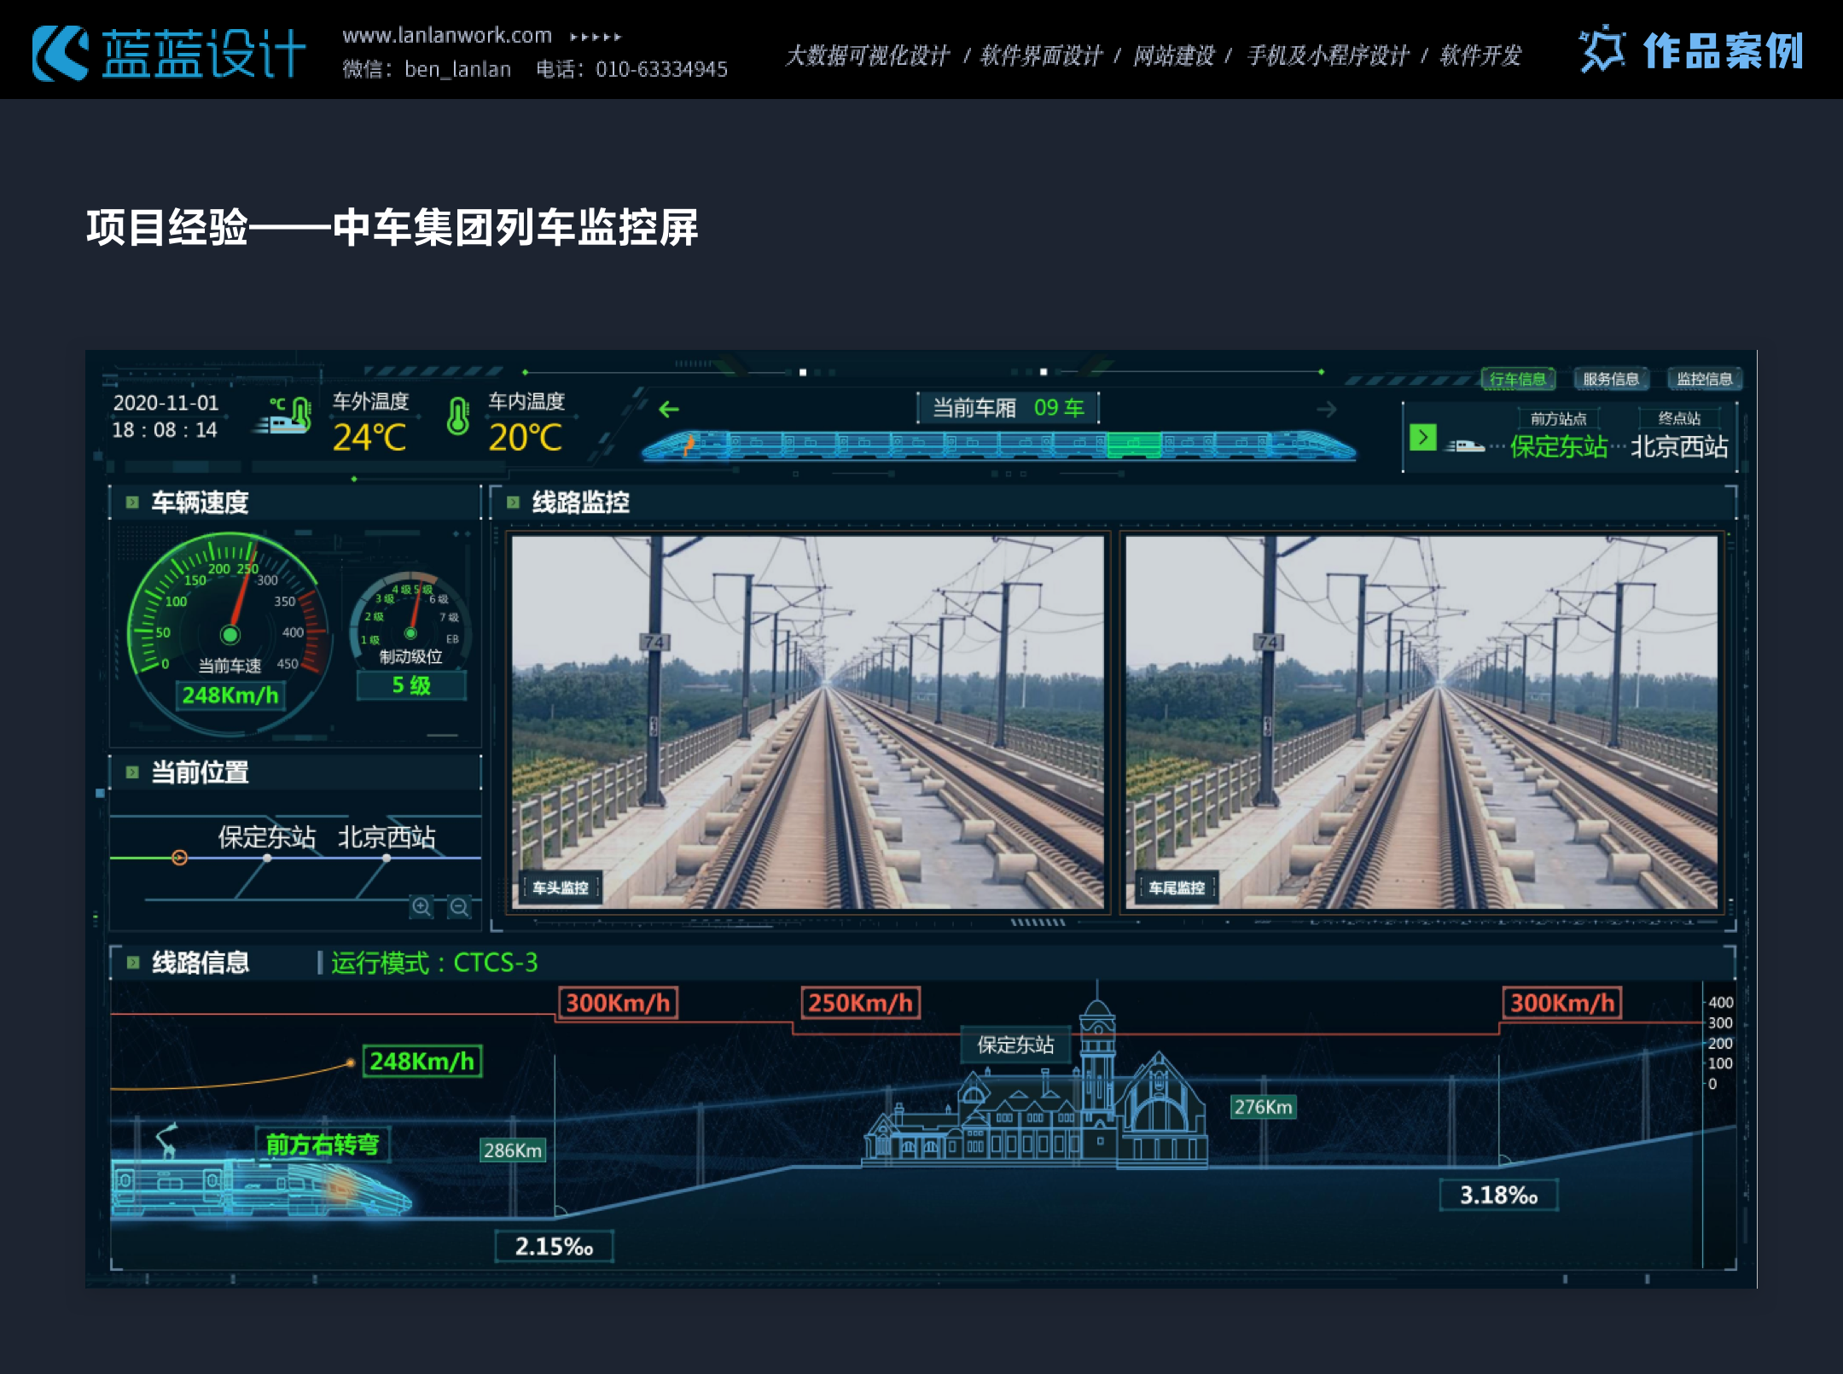Switch to the 行车信息 tab
The height and width of the screenshot is (1374, 1843).
(x=1518, y=379)
